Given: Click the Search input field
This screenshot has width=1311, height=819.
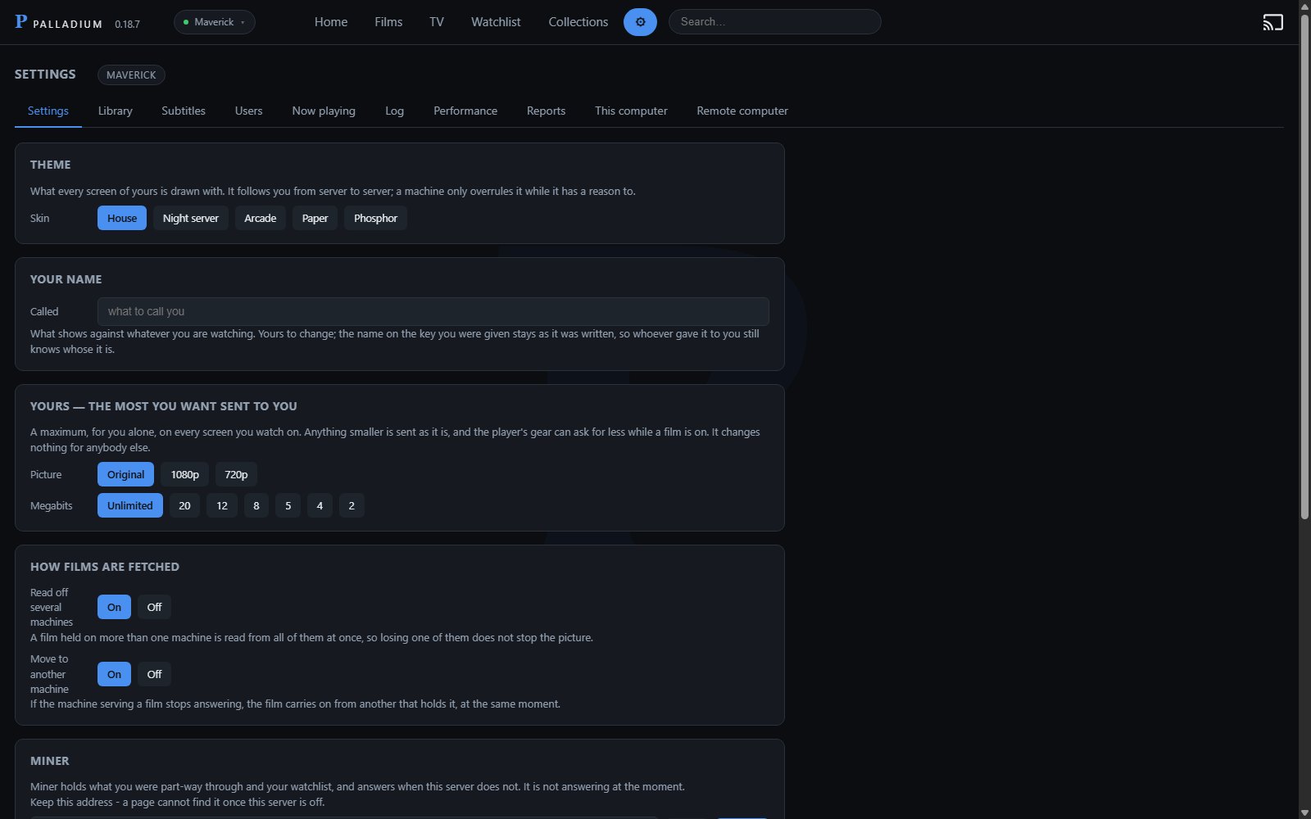Looking at the screenshot, I should click(775, 22).
